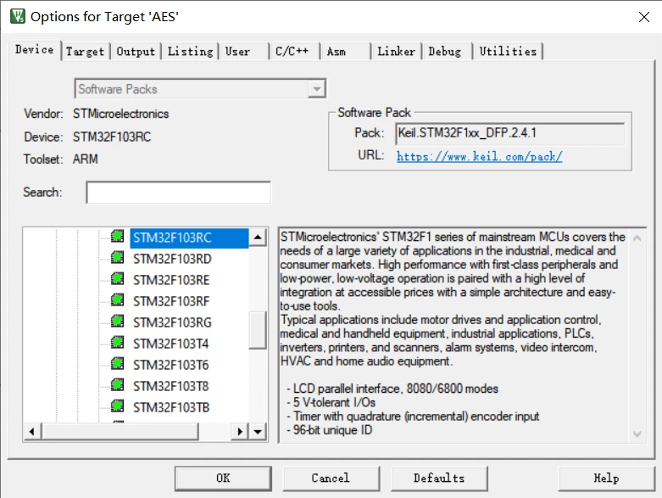Image resolution: width=662 pixels, height=498 pixels.
Task: Click the device Search input field
Action: pos(178,193)
